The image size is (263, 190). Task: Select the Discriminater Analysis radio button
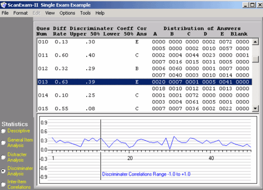coord(3,171)
